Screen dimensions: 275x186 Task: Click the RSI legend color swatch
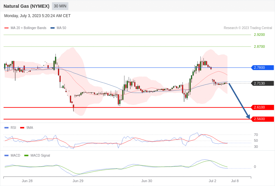coord(6,128)
